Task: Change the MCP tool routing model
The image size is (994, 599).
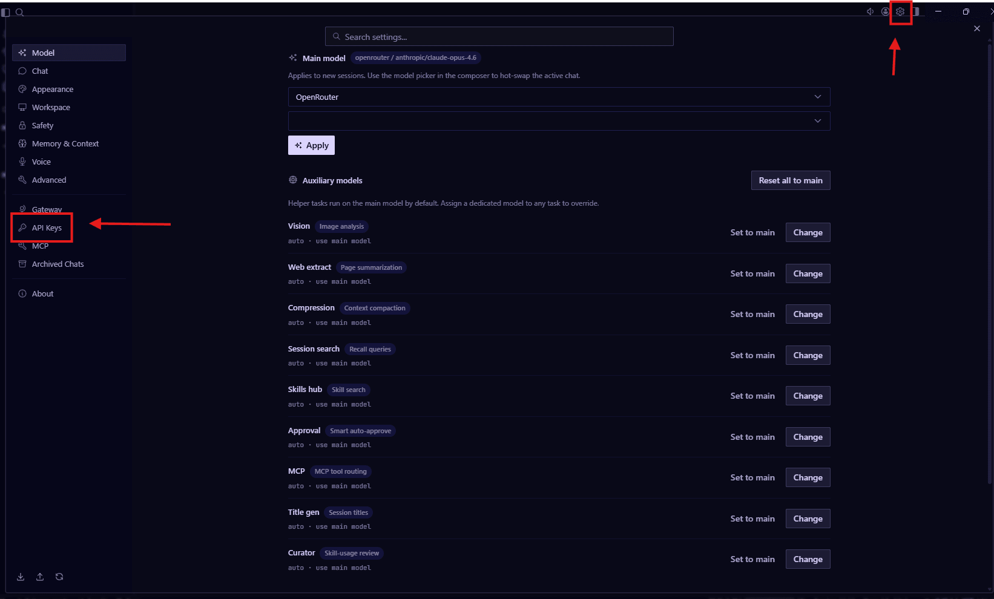Action: tap(808, 477)
